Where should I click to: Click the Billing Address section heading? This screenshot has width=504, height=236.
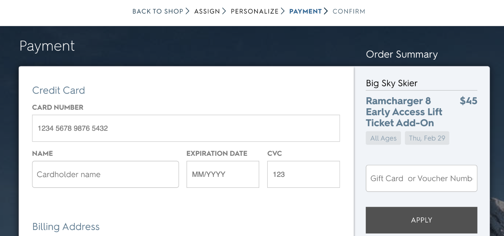[x=66, y=227]
